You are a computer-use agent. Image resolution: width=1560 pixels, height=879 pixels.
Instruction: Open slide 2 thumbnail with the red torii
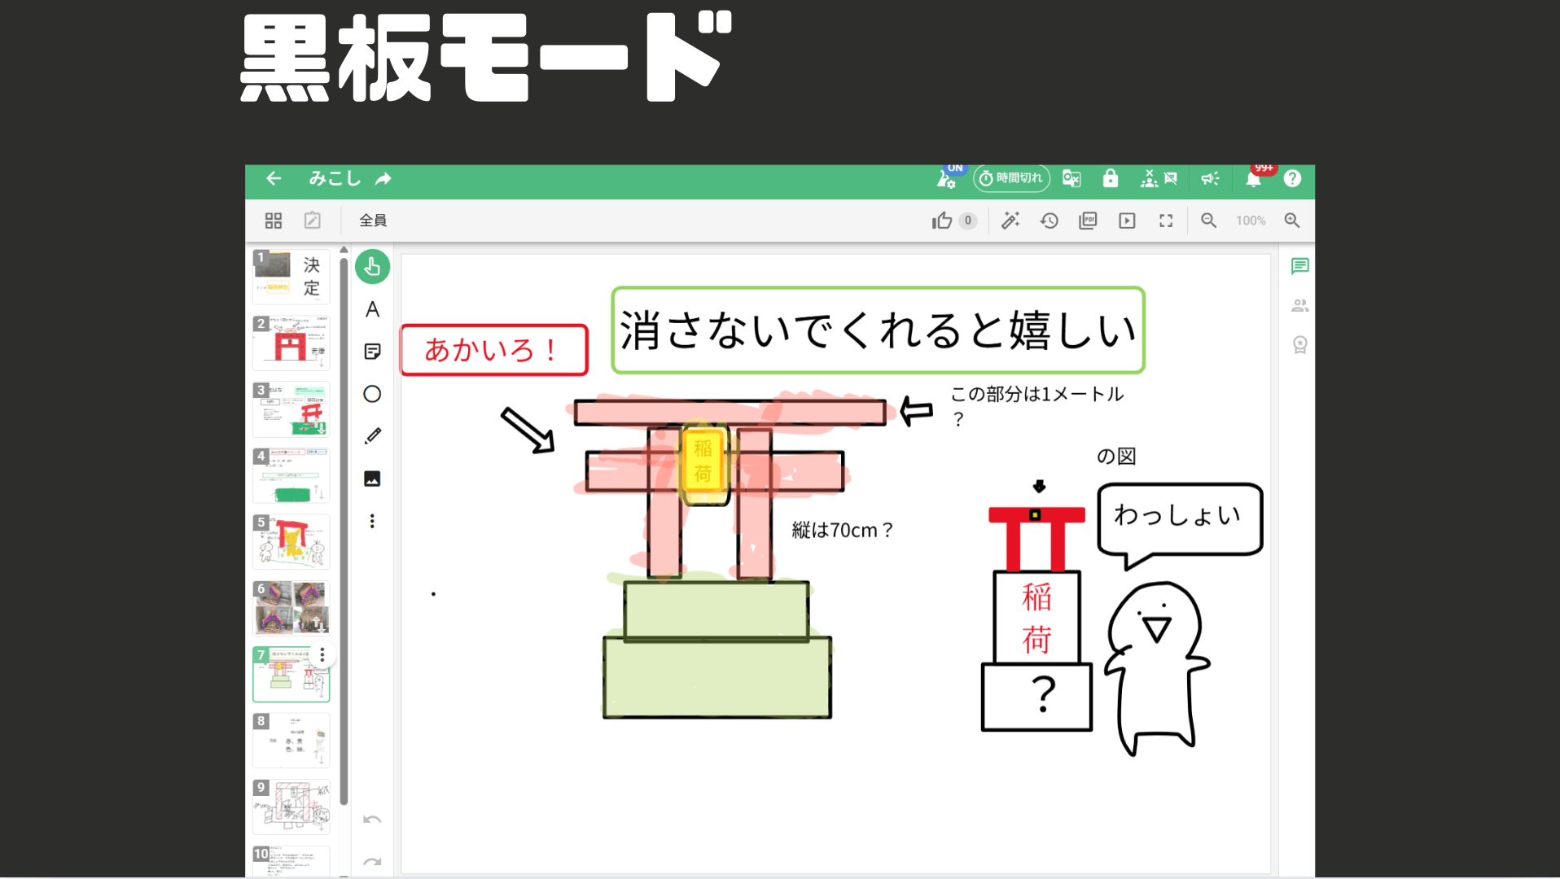coord(291,342)
